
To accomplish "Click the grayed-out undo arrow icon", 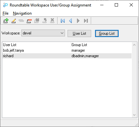I will pos(45,21).
